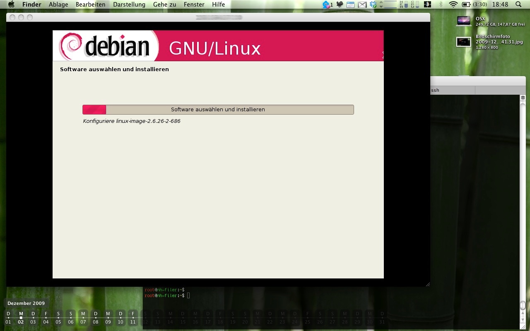Open the Bearbeiten menu
Image resolution: width=530 pixels, height=331 pixels.
[x=90, y=5]
